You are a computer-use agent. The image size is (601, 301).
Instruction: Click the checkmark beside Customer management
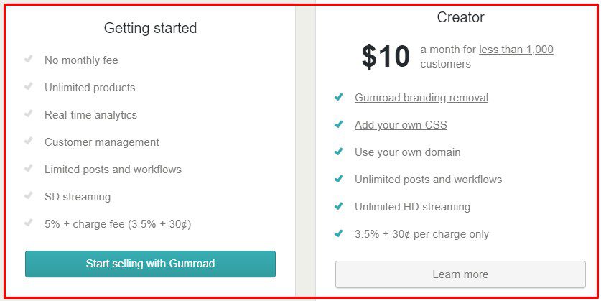click(x=29, y=141)
